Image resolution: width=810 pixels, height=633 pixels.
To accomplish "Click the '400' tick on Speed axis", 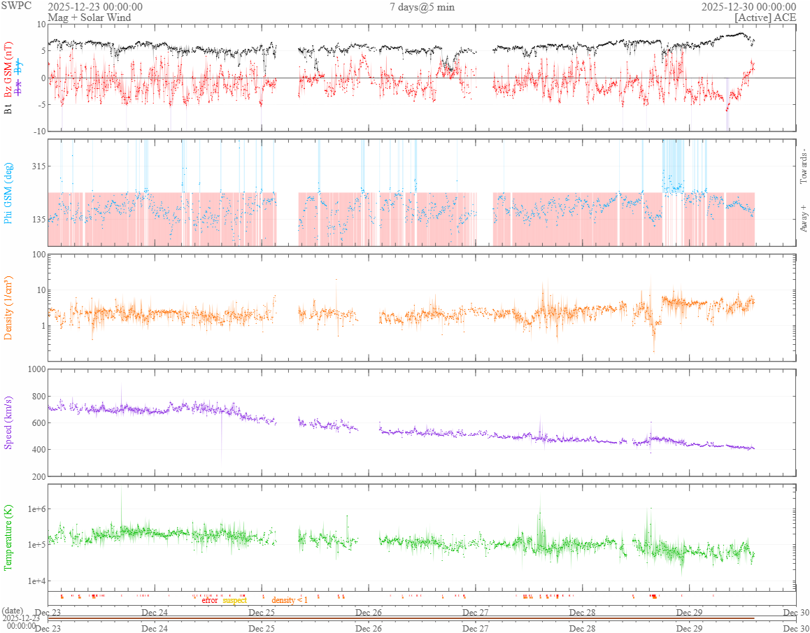I will click(38, 450).
